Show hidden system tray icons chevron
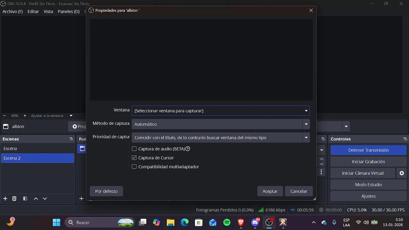This screenshot has height=230, width=409. coord(313,222)
